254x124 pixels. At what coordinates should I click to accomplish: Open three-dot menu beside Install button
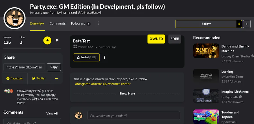click(x=104, y=57)
